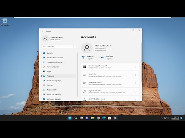Open the clock and date in taskbar
185x138 pixels.
coord(175,118)
